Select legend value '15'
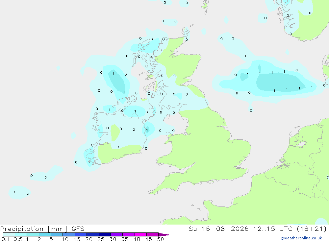The width and height of the screenshot is (329, 241). click(77, 239)
